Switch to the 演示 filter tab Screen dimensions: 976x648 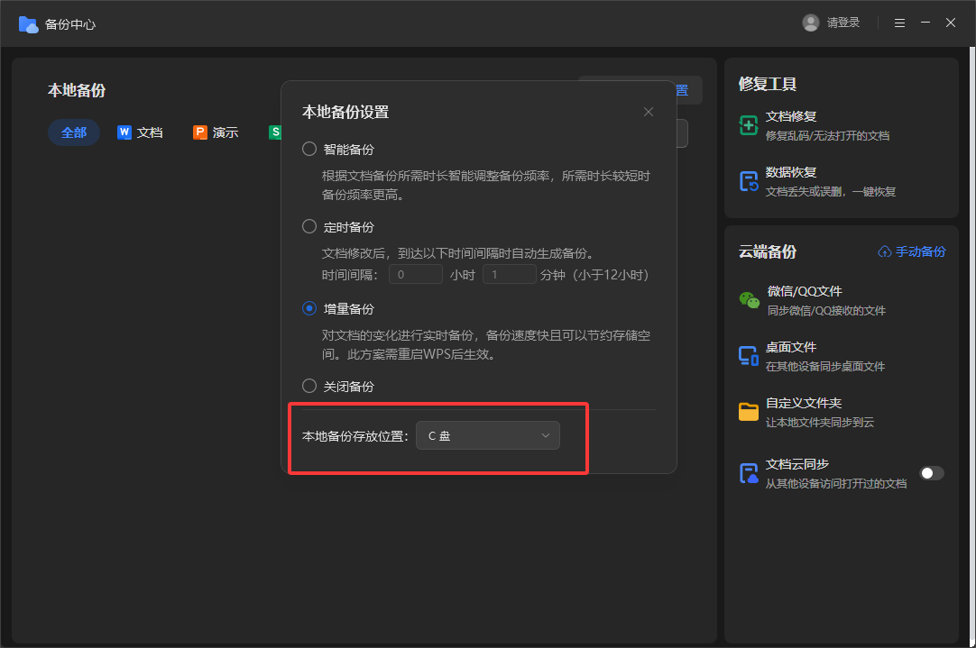coord(216,132)
